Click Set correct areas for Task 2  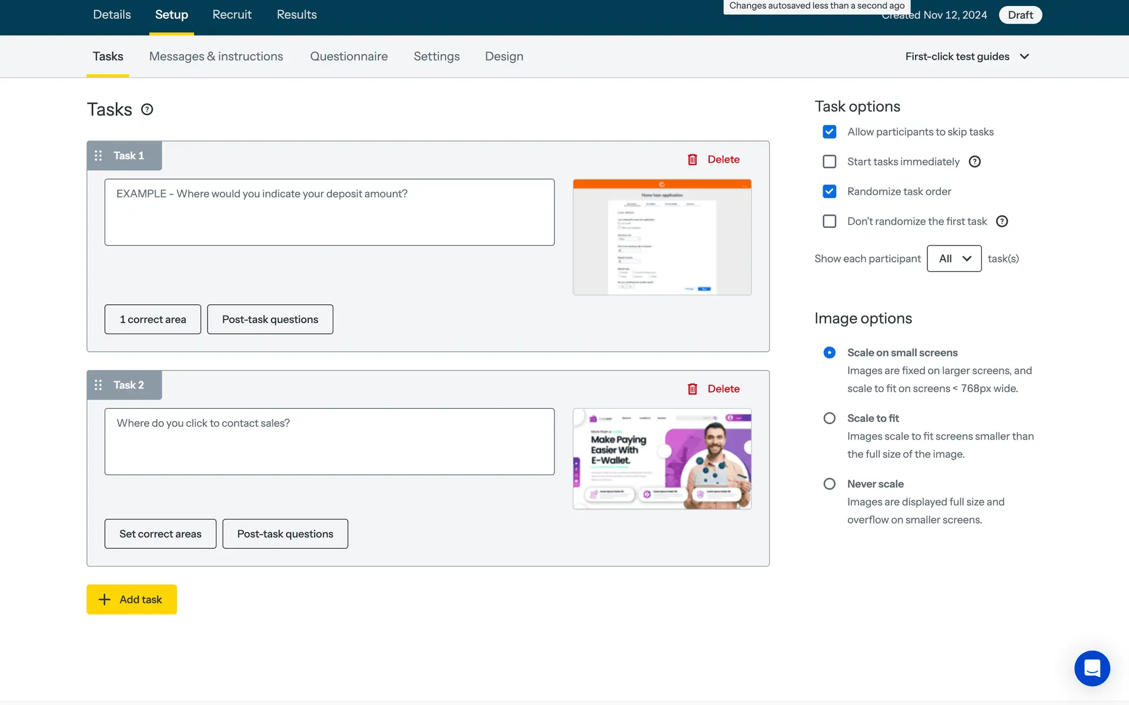pos(160,534)
